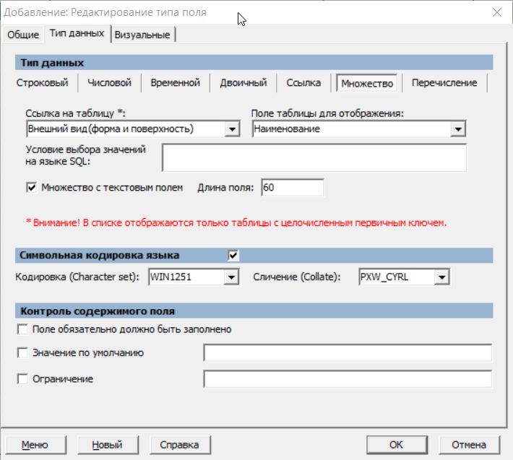Close the field type editing dialog
This screenshot has width=513, height=460.
coord(496,12)
